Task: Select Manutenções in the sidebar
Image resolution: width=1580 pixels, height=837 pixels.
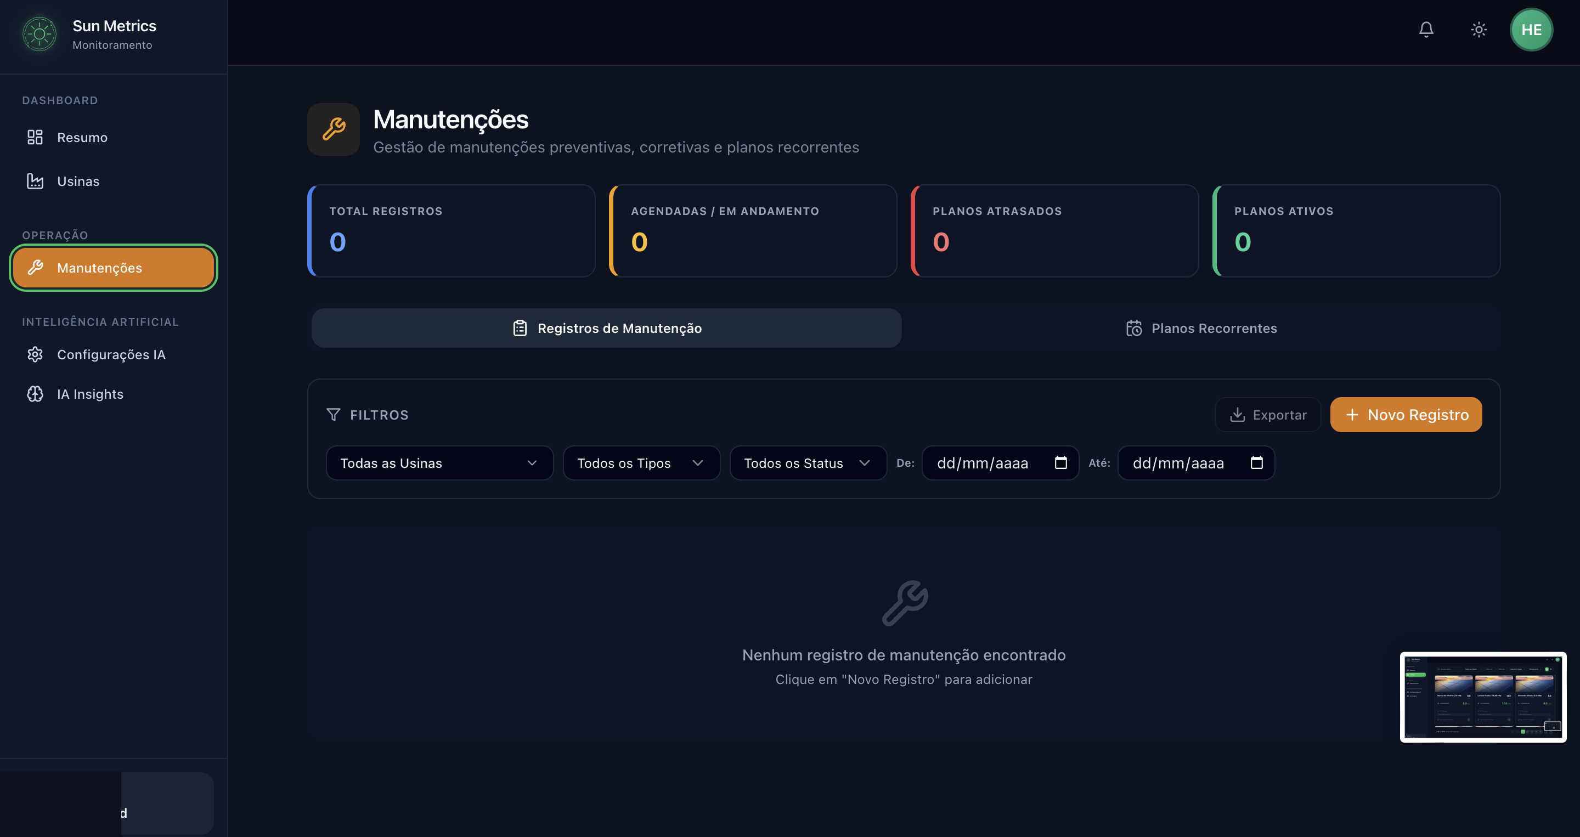Action: click(113, 267)
